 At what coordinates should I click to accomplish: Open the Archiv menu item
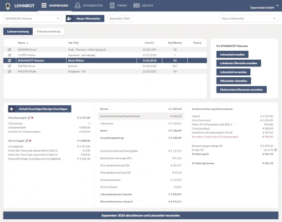click(143, 6)
